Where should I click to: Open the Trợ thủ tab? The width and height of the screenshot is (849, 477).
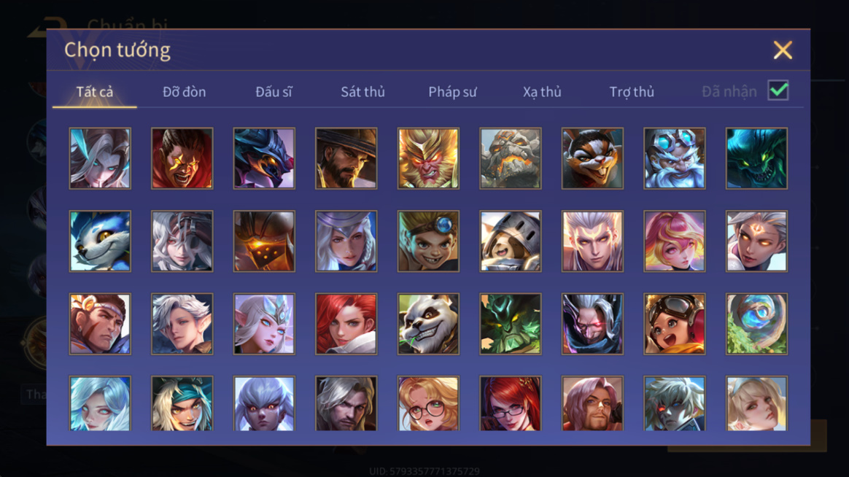[632, 92]
